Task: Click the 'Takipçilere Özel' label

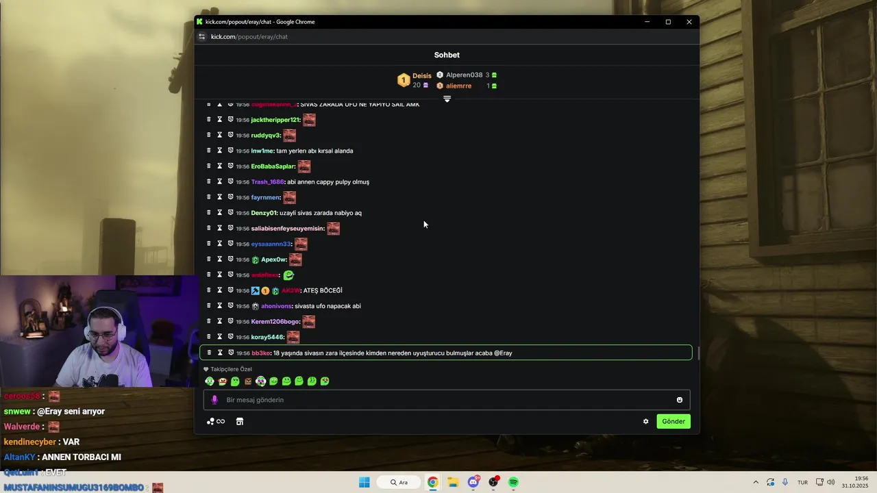Action: click(x=231, y=369)
